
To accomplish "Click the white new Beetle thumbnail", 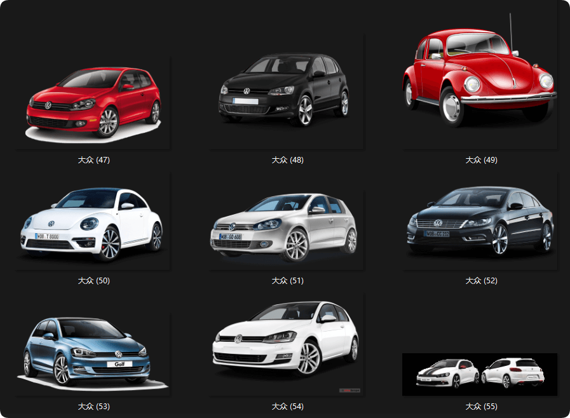I will click(93, 224).
